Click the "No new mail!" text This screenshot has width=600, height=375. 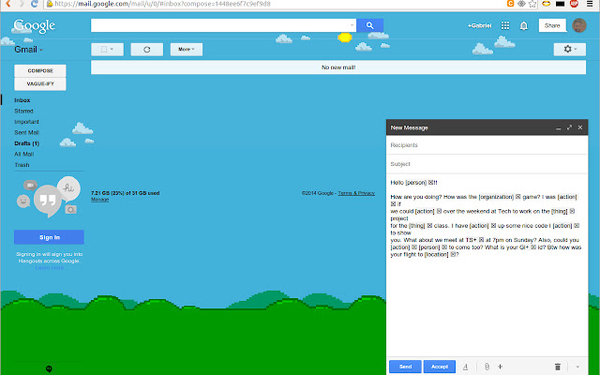[338, 67]
